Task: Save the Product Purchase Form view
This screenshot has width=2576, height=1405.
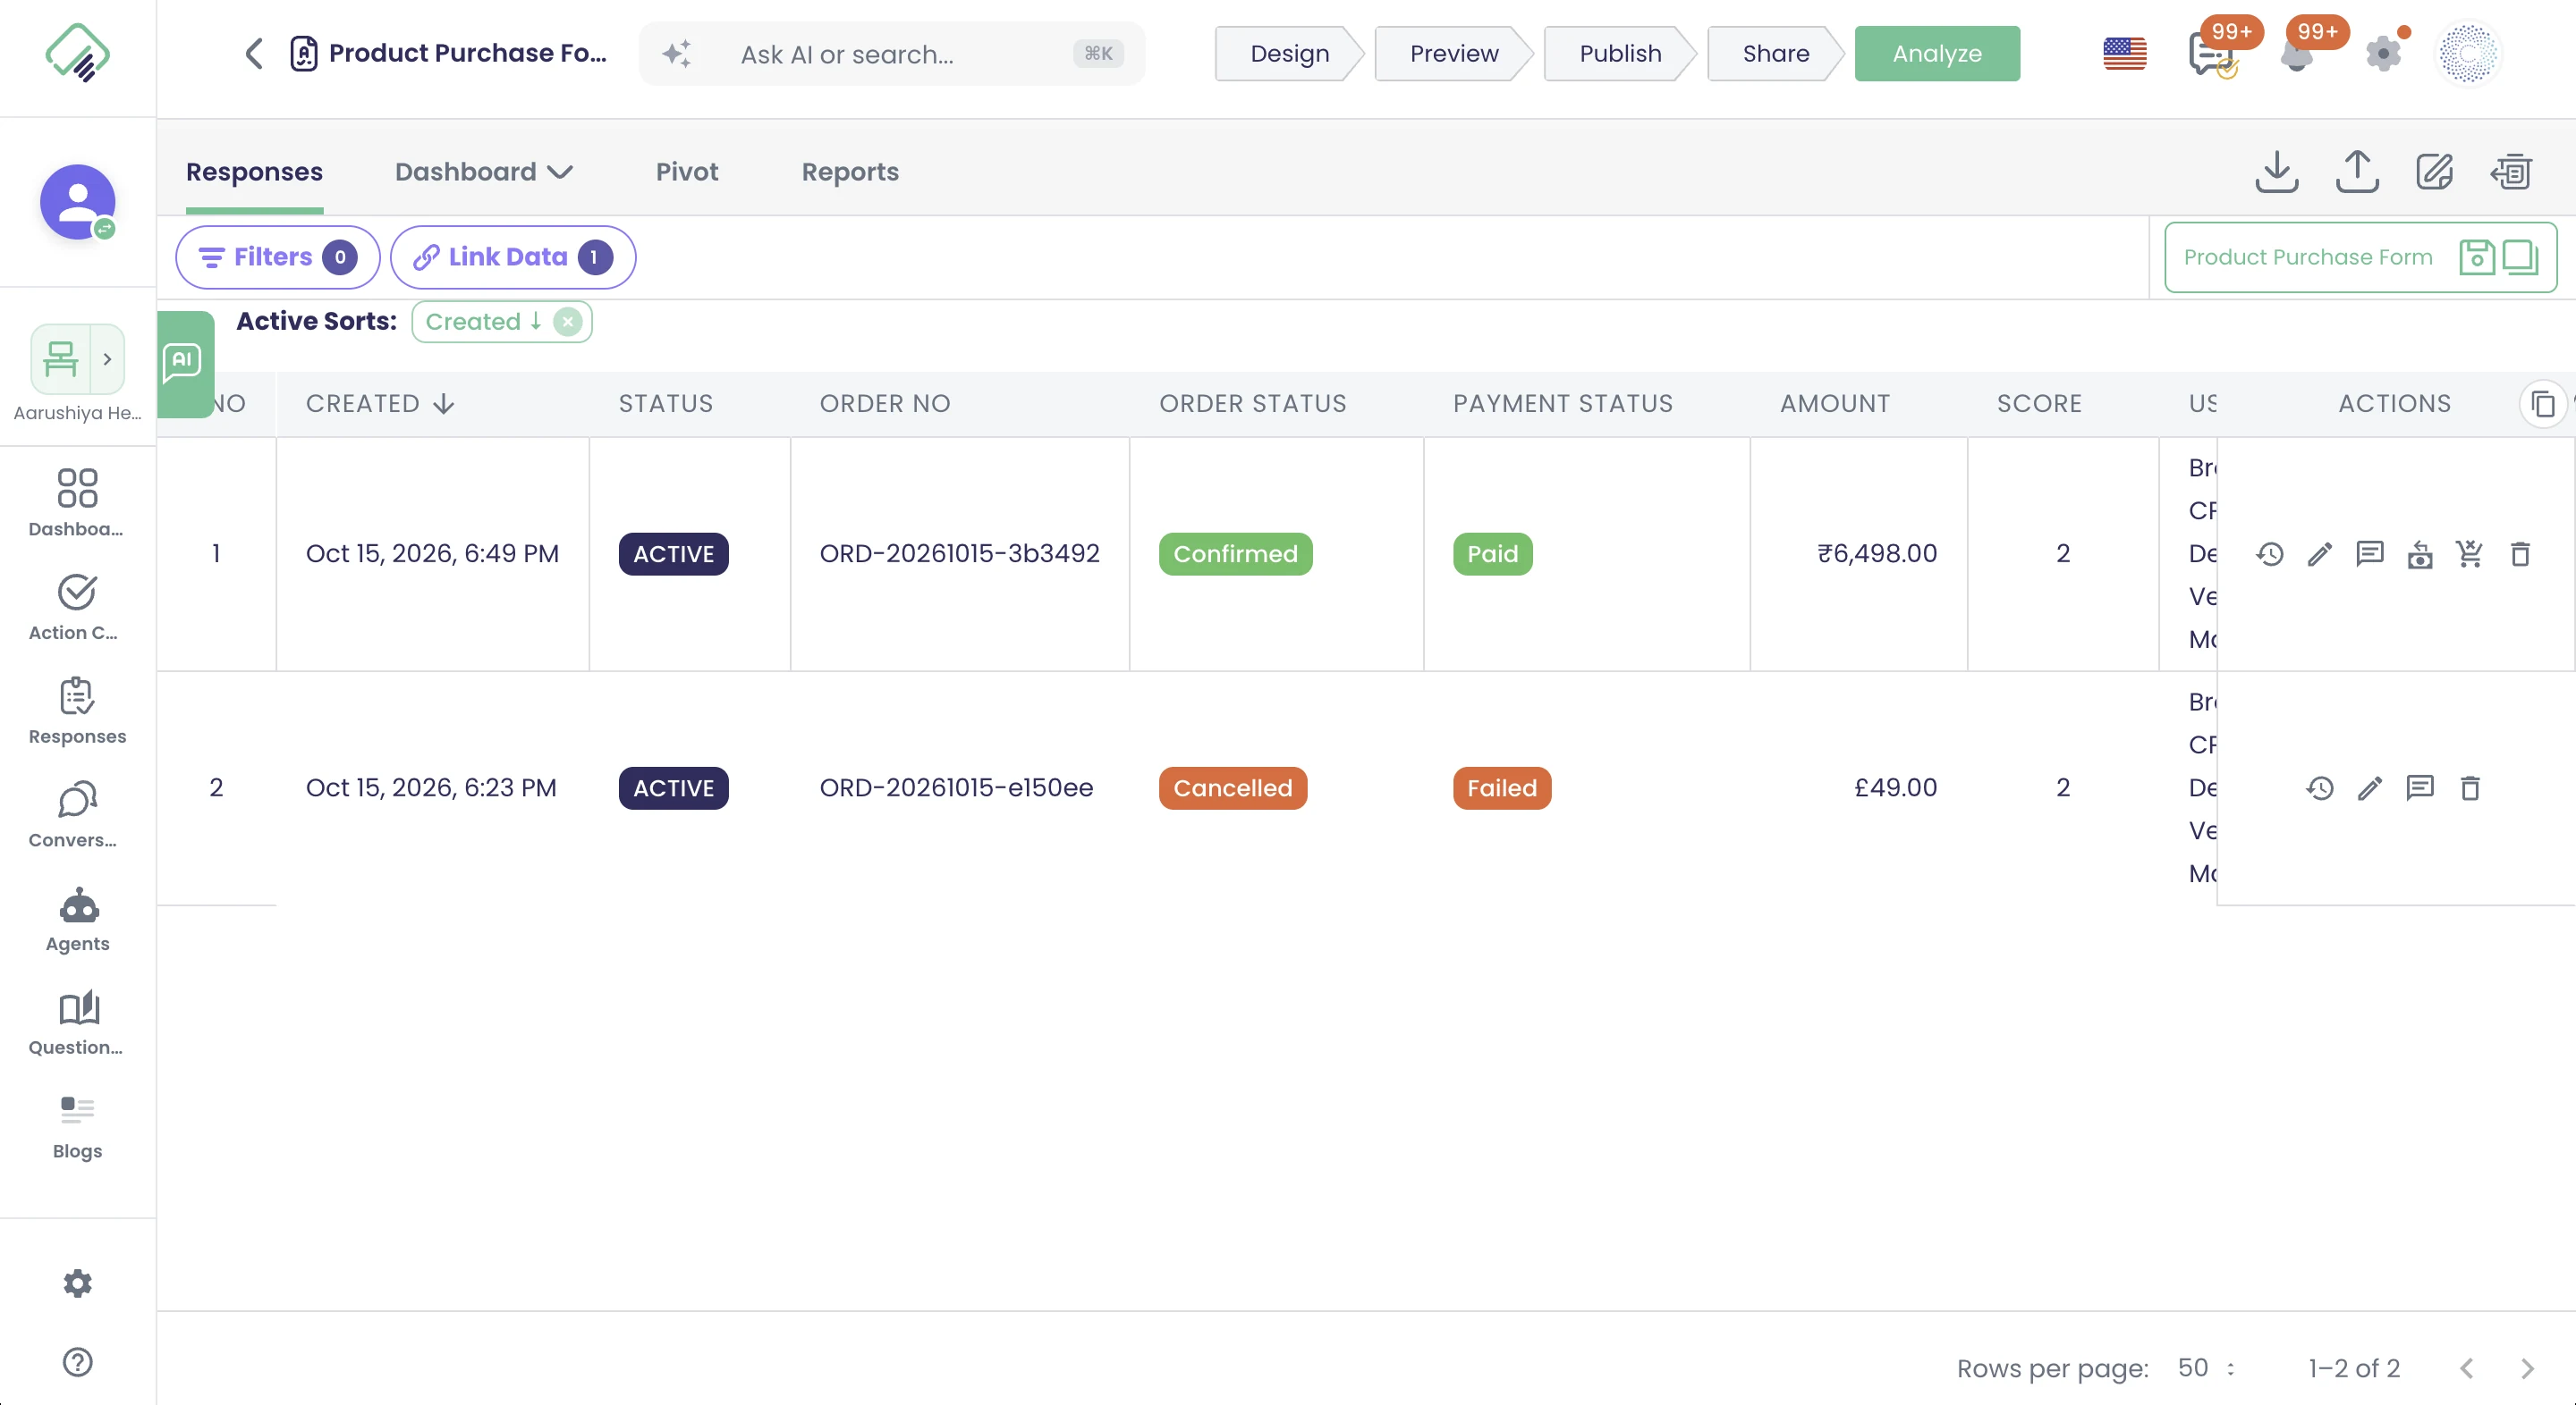Action: click(2476, 257)
